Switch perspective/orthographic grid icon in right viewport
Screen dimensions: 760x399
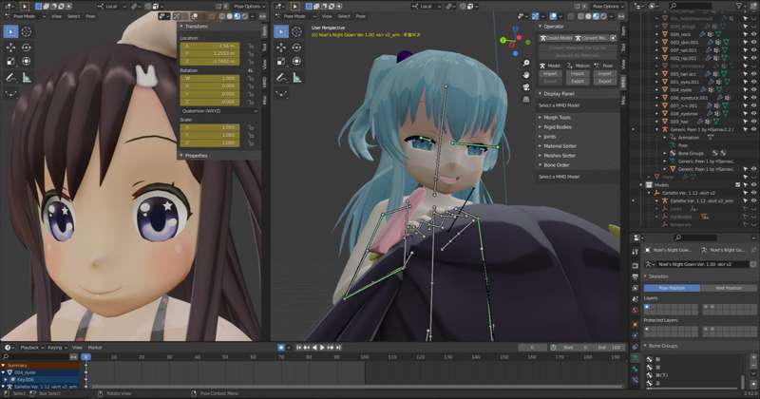[x=526, y=100]
